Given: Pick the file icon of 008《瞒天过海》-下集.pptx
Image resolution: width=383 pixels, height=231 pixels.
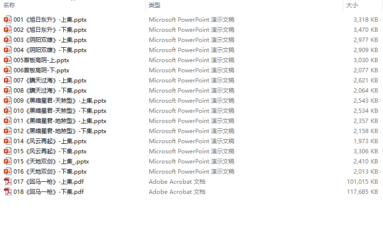Looking at the screenshot, I should coord(8,91).
